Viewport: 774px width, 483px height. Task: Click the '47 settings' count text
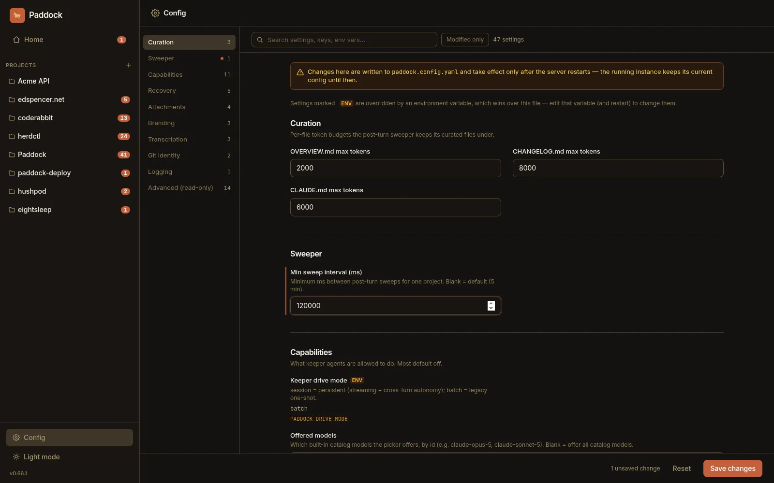(508, 40)
